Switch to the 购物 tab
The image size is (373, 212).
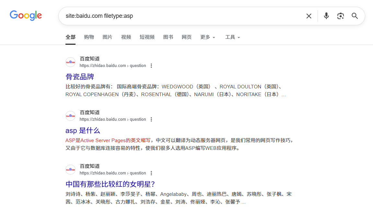[x=89, y=37]
